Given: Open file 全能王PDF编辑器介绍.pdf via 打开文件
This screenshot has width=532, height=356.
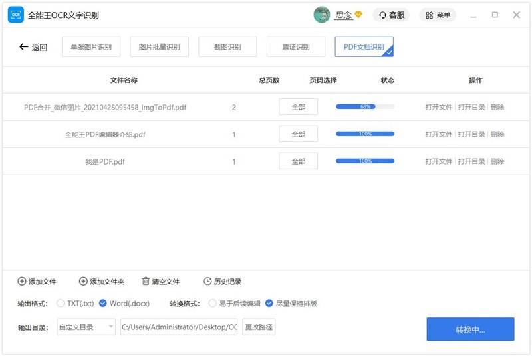Looking at the screenshot, I should pos(439,134).
